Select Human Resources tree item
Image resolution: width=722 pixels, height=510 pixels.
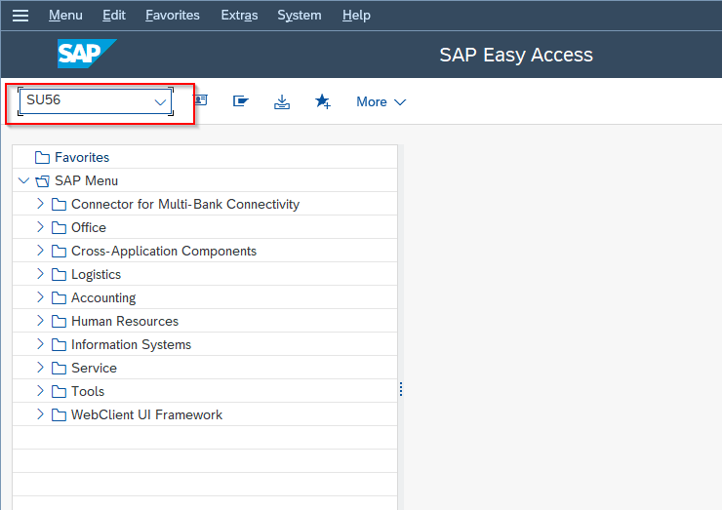(124, 321)
